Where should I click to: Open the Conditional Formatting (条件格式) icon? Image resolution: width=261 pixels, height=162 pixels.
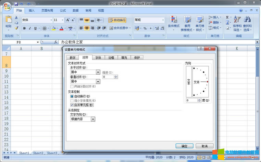pos(174,23)
